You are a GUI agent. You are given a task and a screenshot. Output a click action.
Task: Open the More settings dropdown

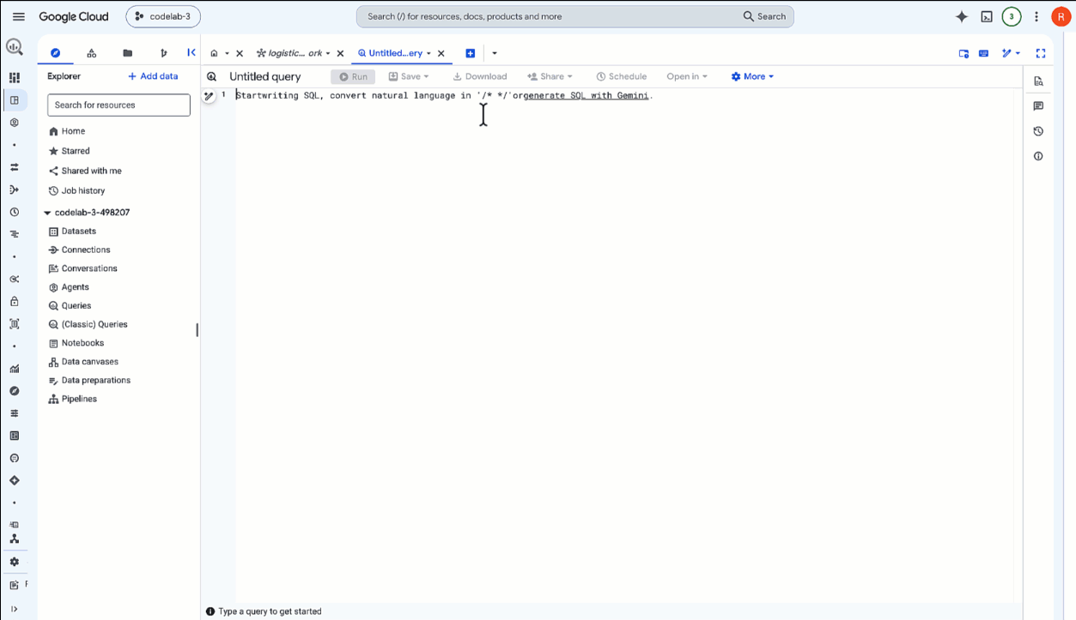pyautogui.click(x=752, y=76)
